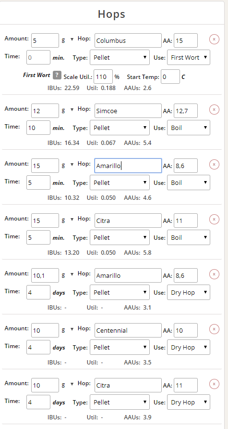This screenshot has height=429, width=228.
Task: Open Use dropdown for Citra 5 min hop
Action: [x=189, y=237]
